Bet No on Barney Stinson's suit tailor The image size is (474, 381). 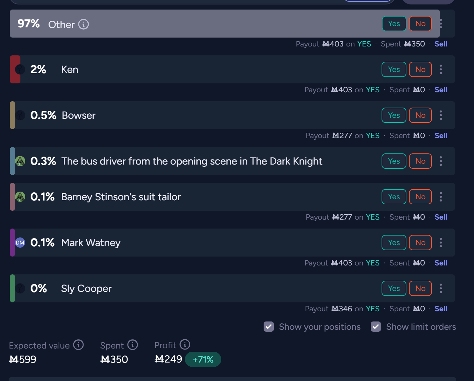click(x=420, y=197)
